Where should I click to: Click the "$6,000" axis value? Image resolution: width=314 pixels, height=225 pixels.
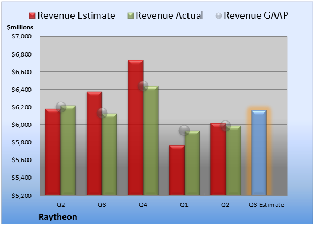pos(21,125)
